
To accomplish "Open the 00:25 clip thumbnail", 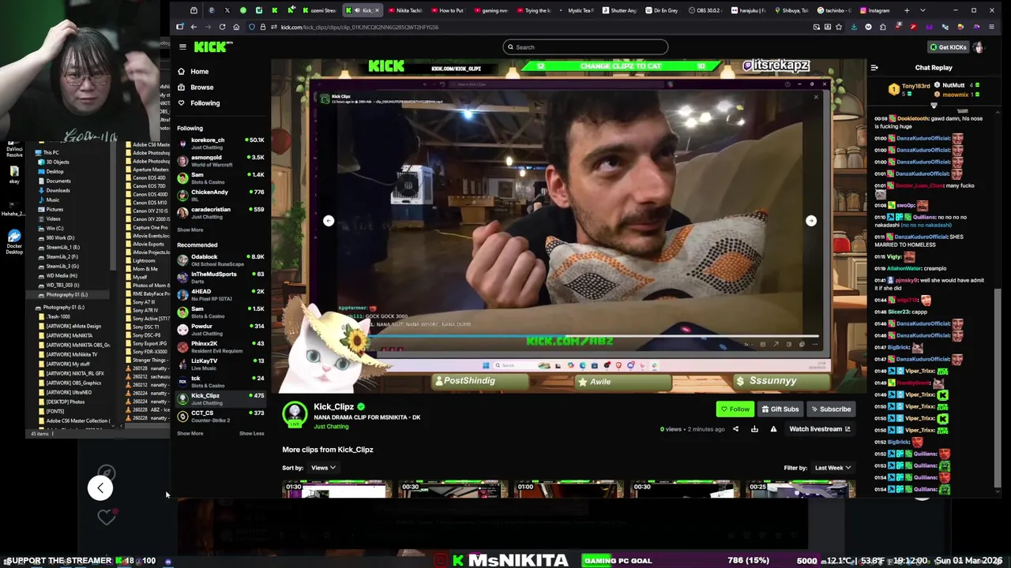I will [800, 489].
